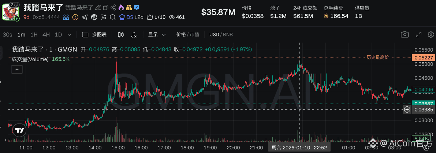Viewport: 436px width, 153px height.
Task: Collapse the indicator legend chevron button
Action: 17,70
